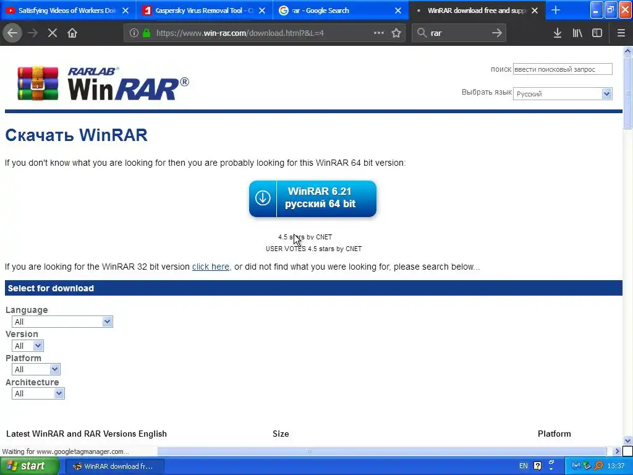Open the Firefox hamburger menu
The height and width of the screenshot is (475, 633).
point(621,33)
